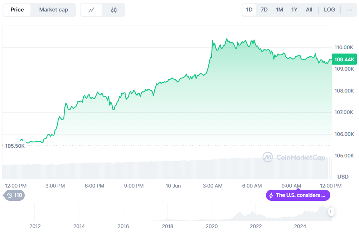Click the history clock icon badge
Viewport: 359px width, 232px height.
[10, 195]
